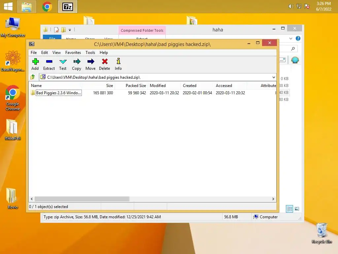This screenshot has width=338, height=254.
Task: Click the 59 560 342 packed size
Action: (x=137, y=93)
